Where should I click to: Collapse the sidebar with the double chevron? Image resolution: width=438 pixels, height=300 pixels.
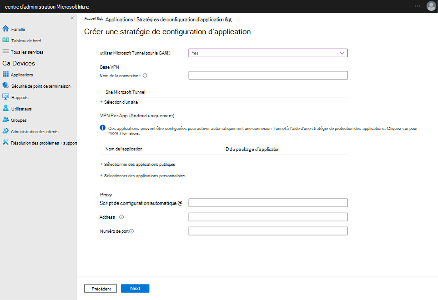pos(72,18)
